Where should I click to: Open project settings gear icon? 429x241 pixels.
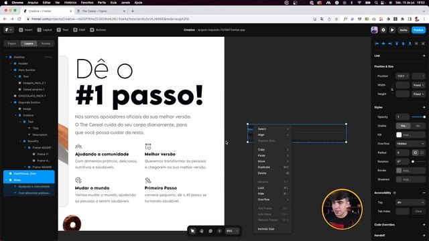[x=383, y=30]
